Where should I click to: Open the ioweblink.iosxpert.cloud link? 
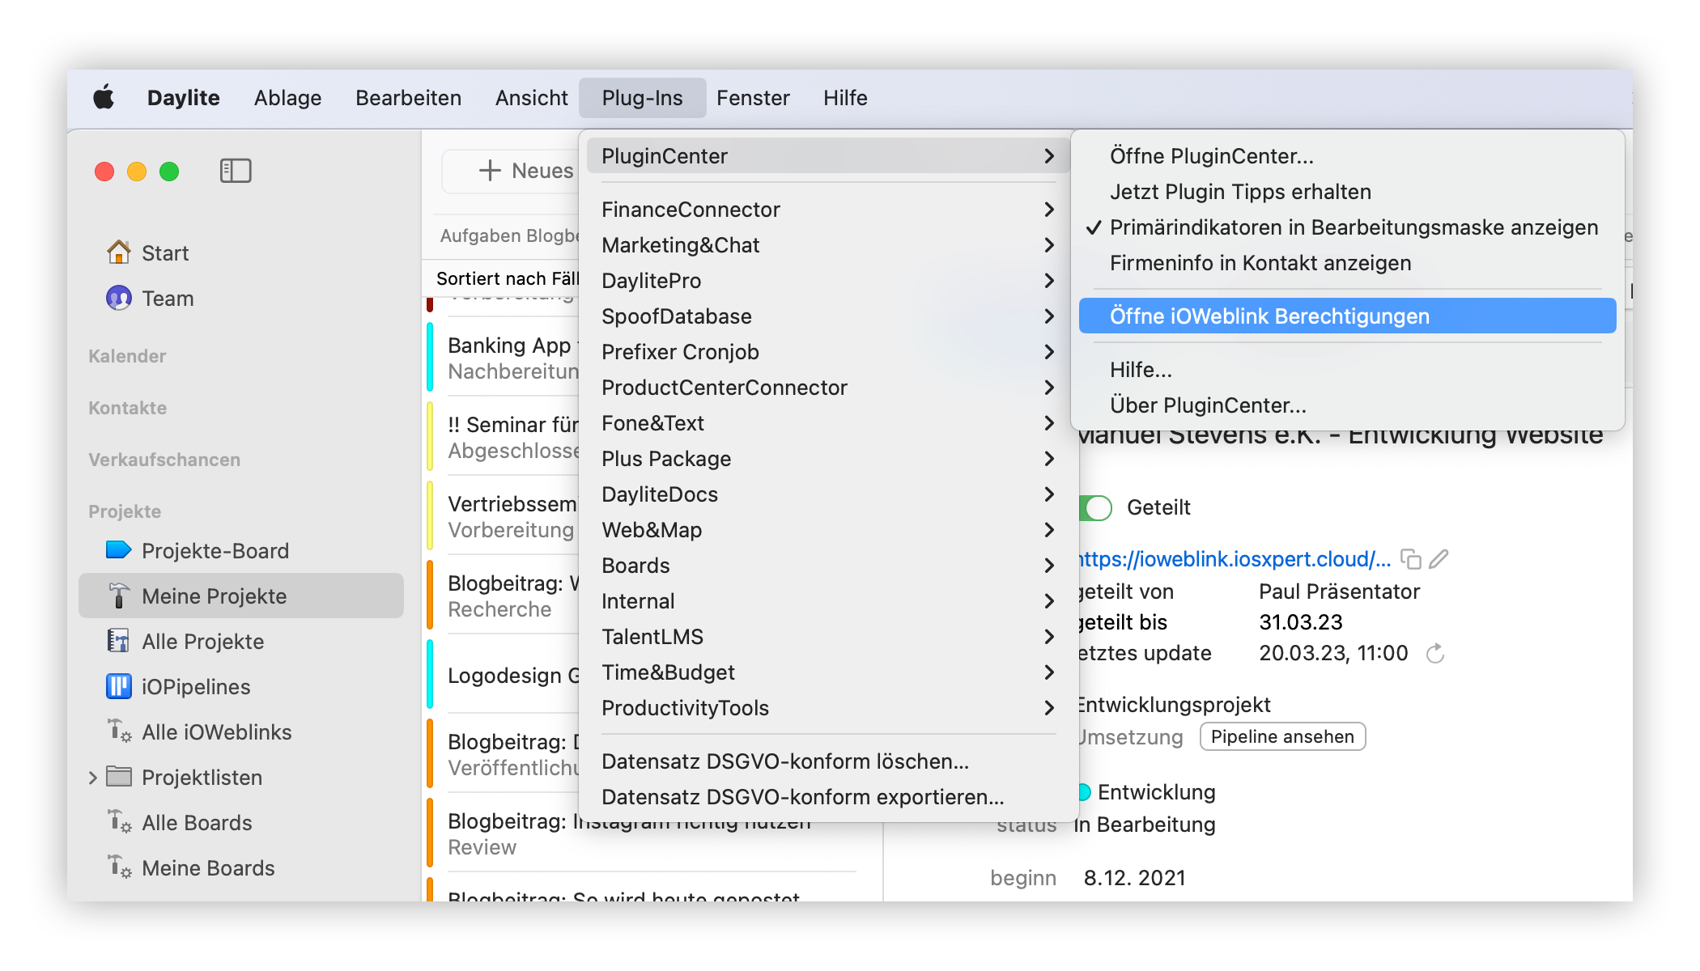tap(1235, 559)
